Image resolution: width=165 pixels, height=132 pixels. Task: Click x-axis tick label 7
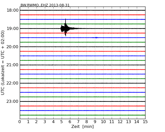(x=78, y=122)
